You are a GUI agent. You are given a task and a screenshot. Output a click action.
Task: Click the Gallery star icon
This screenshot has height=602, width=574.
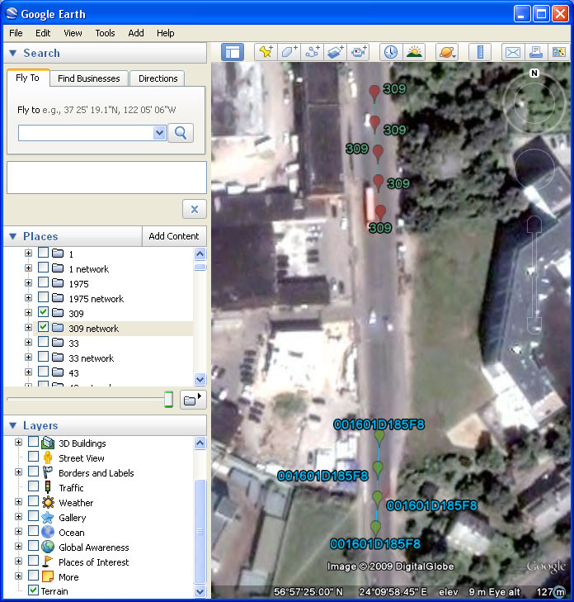[x=48, y=517]
